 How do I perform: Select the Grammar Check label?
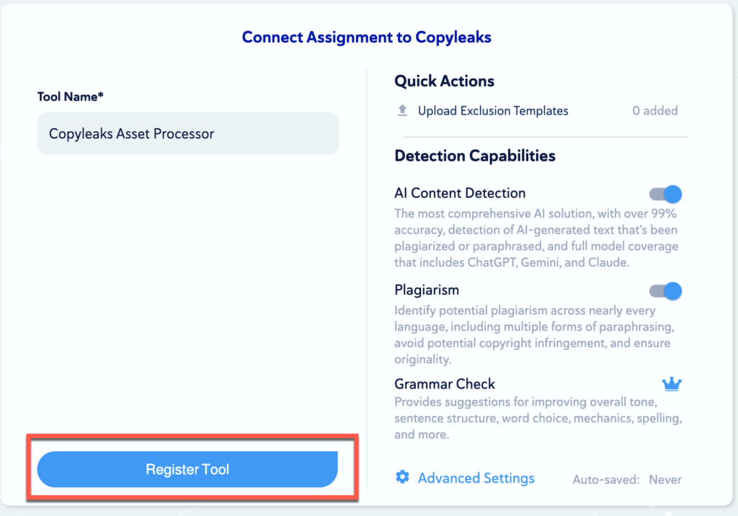click(445, 384)
